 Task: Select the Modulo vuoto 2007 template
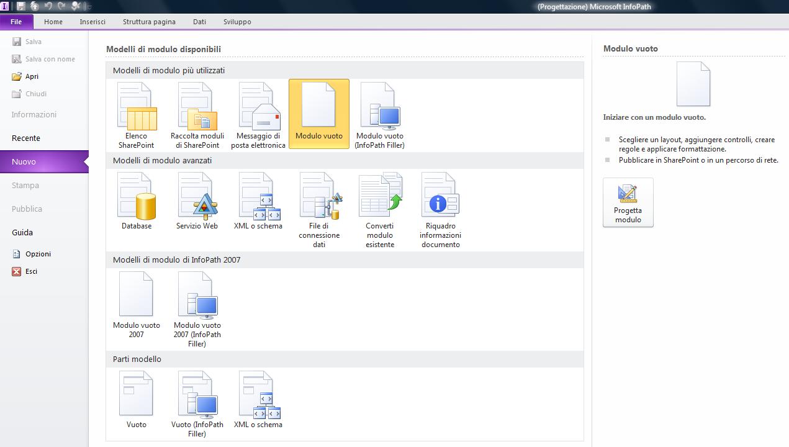137,305
